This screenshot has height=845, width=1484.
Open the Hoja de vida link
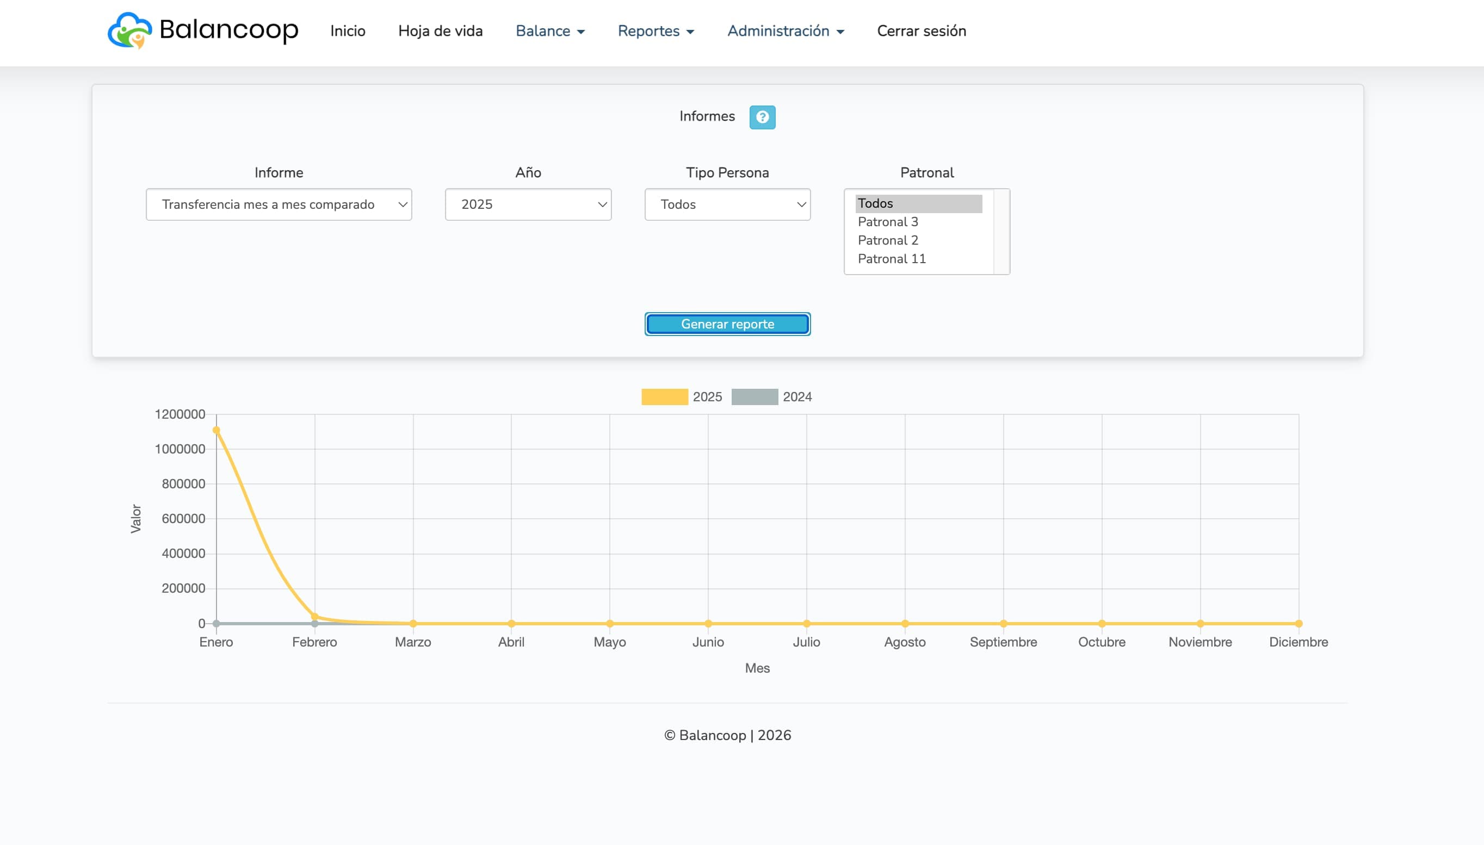pyautogui.click(x=440, y=31)
